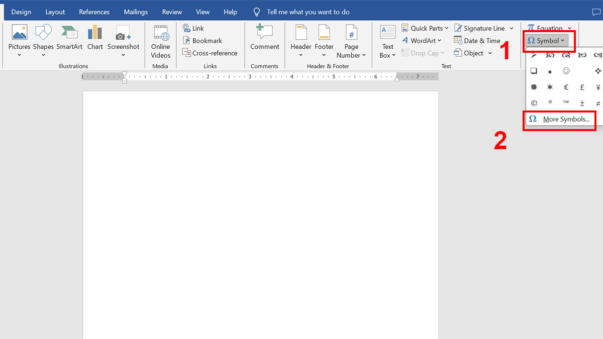Screen dimensions: 603x339
Task: Switch to the Layout tab
Action: [x=55, y=12]
